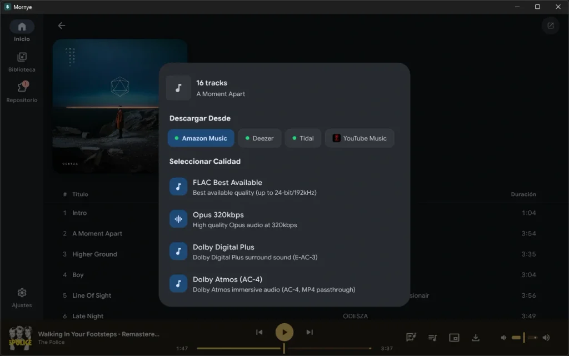569x356 pixels.
Task: Select Deezer as download source
Action: click(x=259, y=138)
